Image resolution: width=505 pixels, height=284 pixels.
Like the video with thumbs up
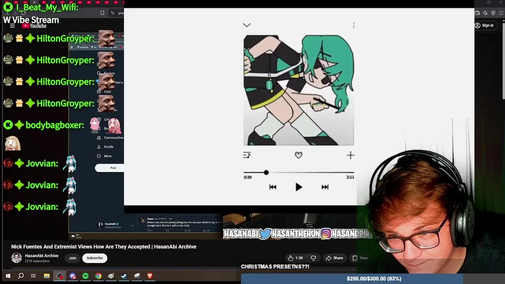[295, 258]
